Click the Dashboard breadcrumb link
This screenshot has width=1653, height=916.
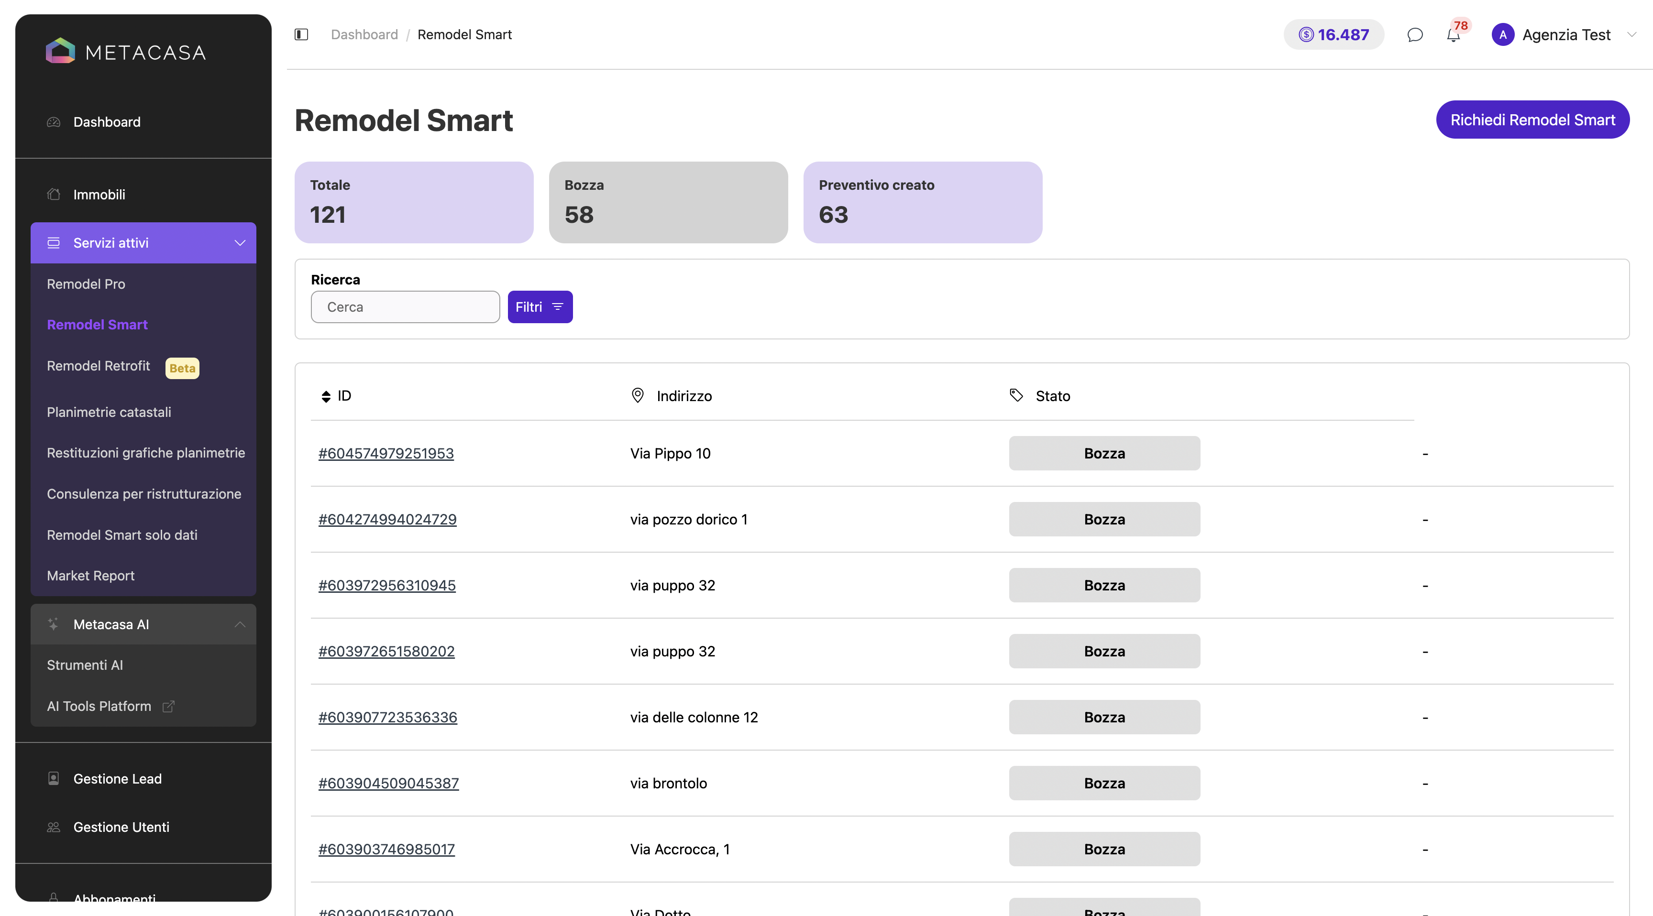click(x=364, y=34)
